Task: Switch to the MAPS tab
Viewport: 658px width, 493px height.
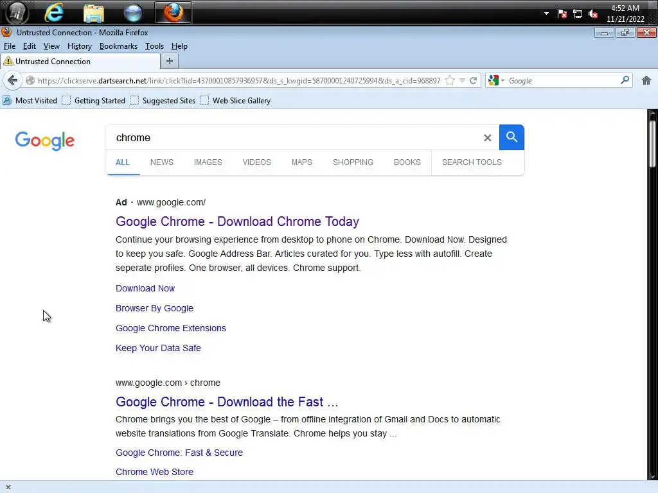Action: click(302, 162)
